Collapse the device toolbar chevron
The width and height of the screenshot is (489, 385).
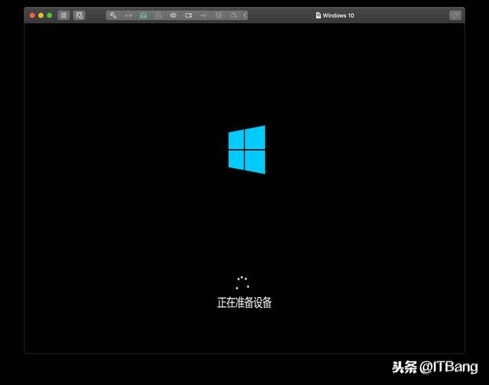click(244, 15)
